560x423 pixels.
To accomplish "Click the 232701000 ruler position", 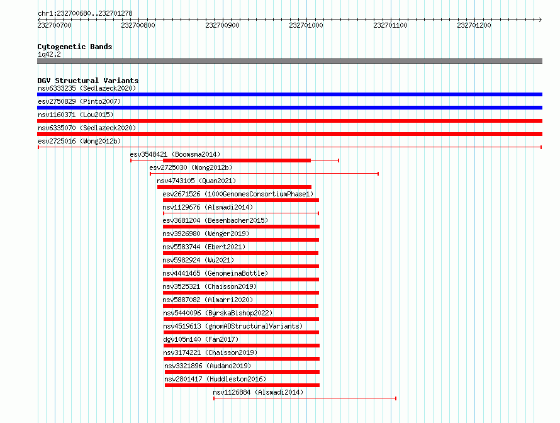I will (x=306, y=25).
